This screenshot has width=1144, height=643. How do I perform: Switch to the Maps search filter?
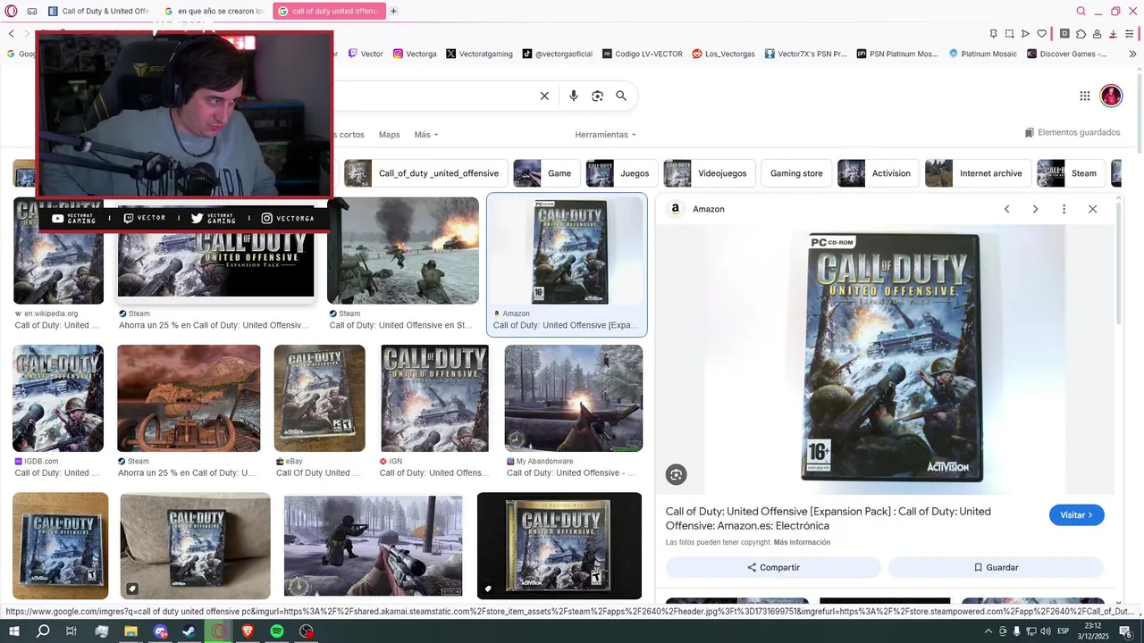pos(390,135)
